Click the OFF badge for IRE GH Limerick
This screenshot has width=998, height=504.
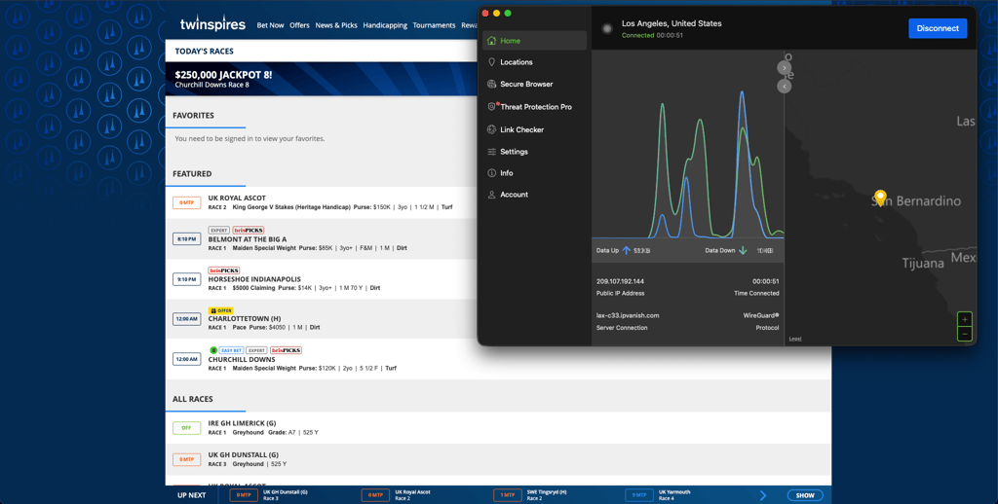point(186,428)
